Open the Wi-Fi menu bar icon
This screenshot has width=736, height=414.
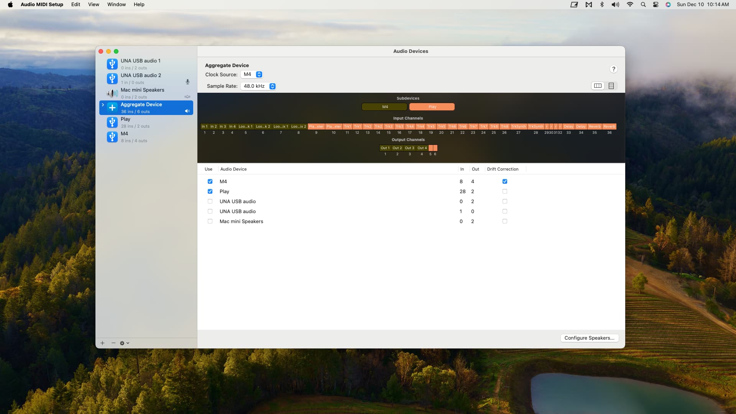pyautogui.click(x=630, y=5)
